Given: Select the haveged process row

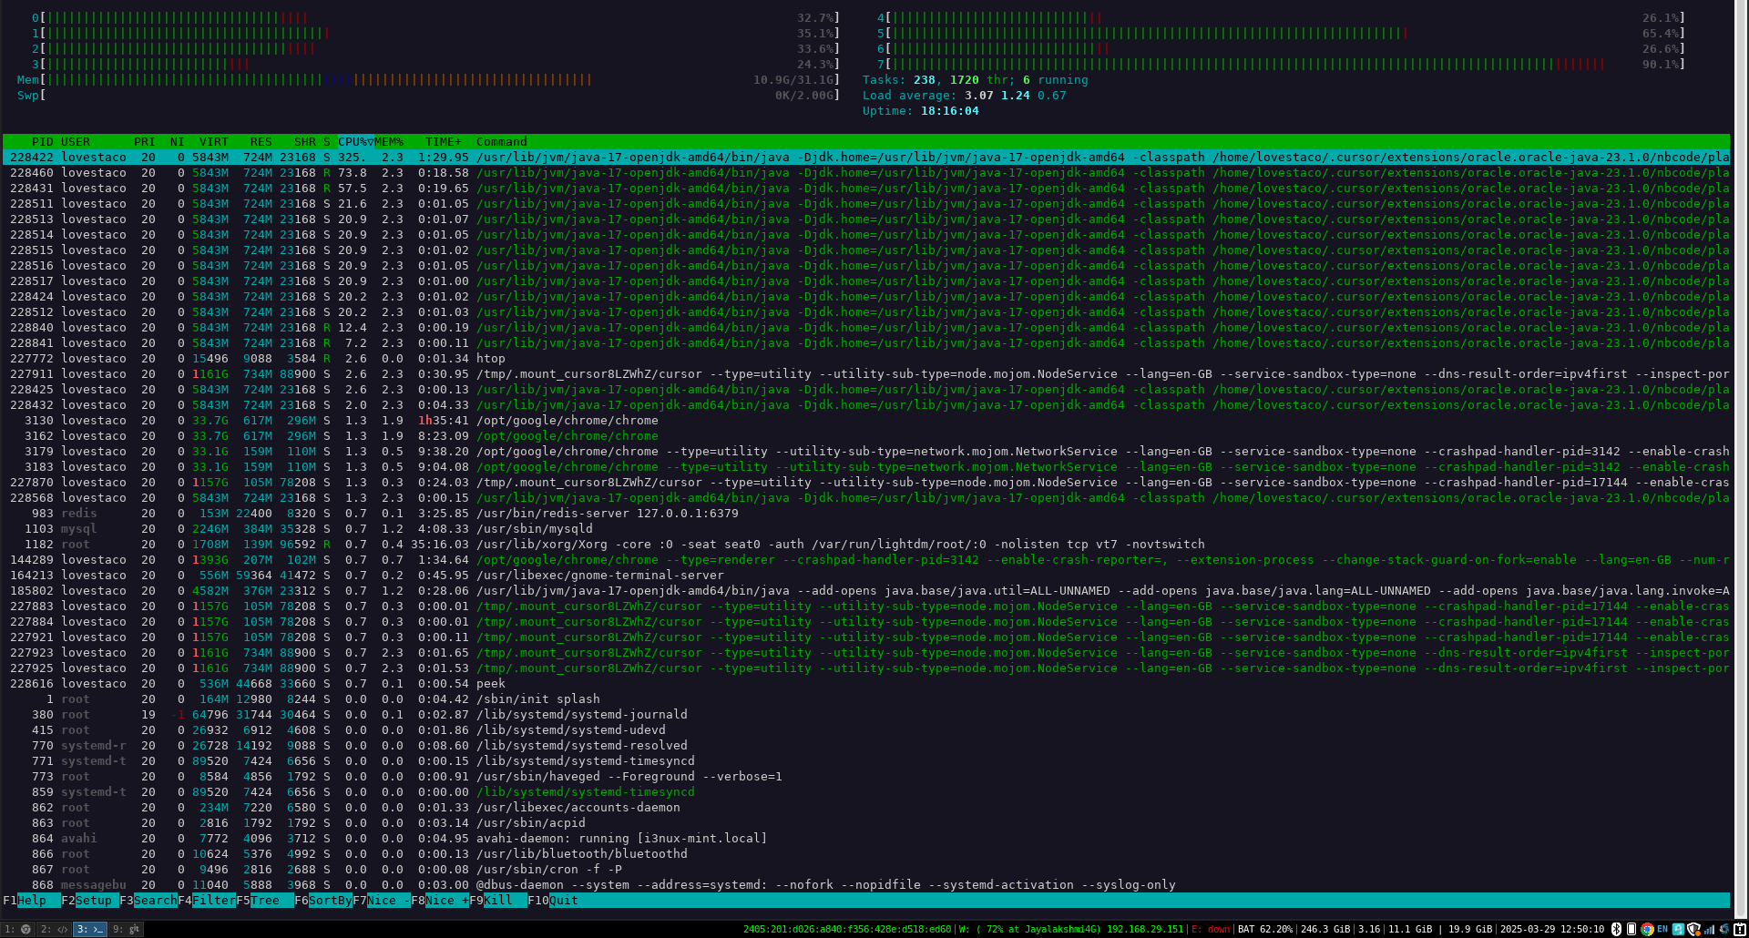Looking at the screenshot, I should tap(865, 777).
